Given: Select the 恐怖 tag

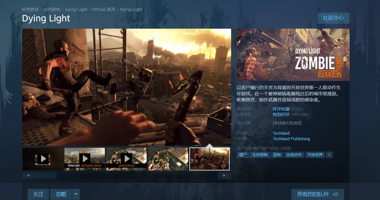Looking at the screenshot, I should coord(277,155).
